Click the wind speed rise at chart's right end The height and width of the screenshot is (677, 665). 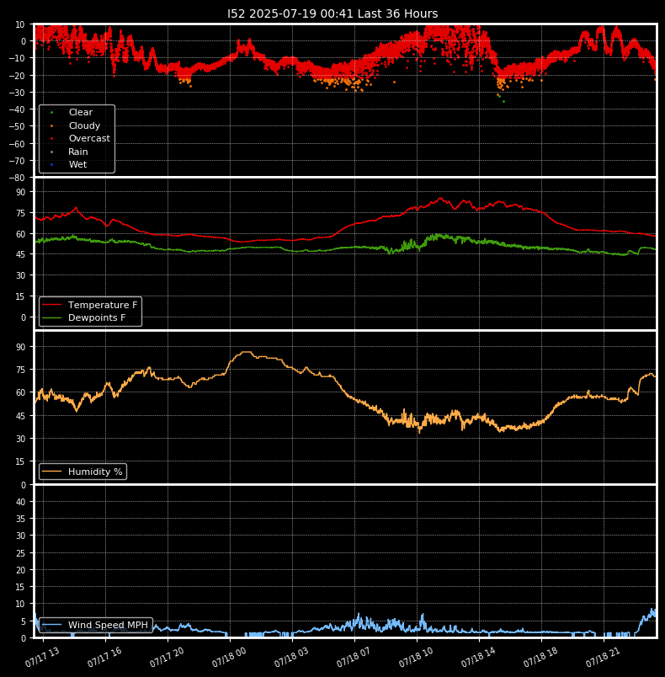[646, 620]
